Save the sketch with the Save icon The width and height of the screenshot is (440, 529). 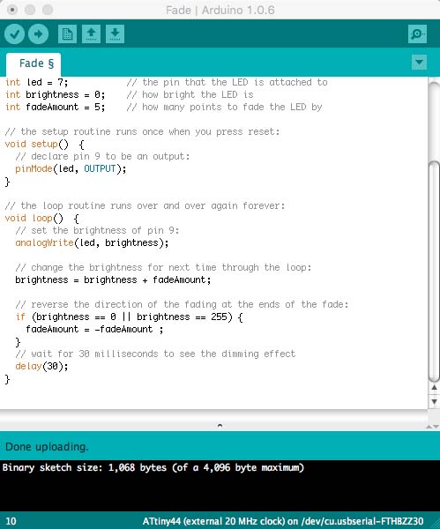tap(115, 34)
